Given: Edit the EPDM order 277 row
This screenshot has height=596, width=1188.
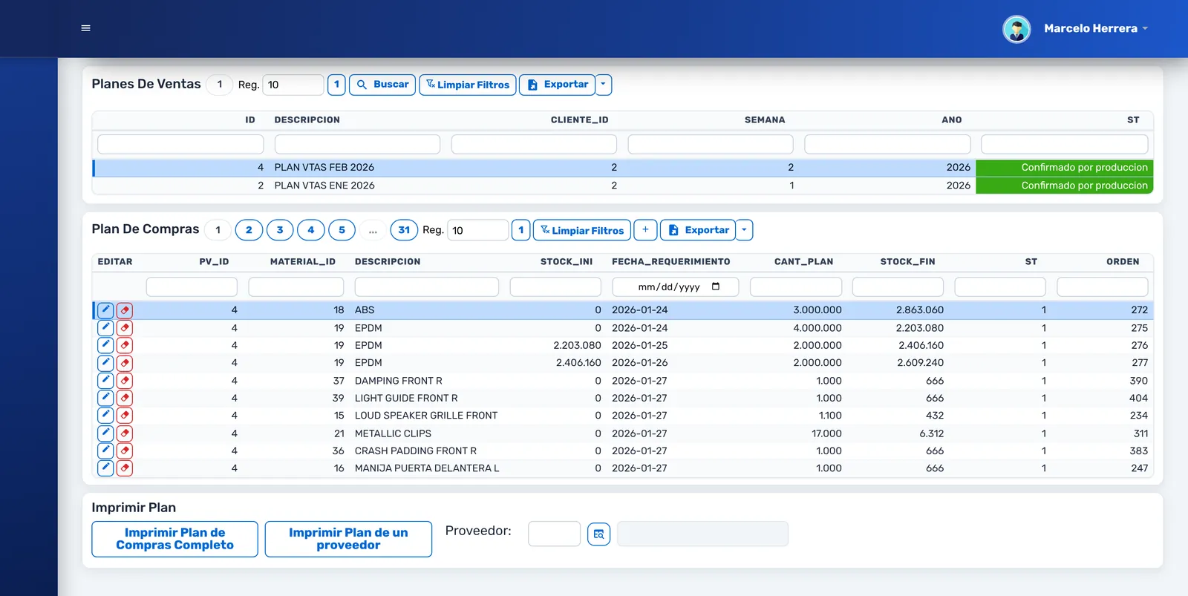Looking at the screenshot, I should click(x=105, y=363).
